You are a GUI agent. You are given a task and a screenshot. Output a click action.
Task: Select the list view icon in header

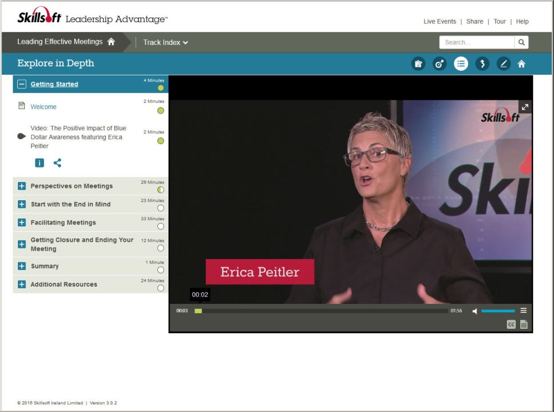coord(461,64)
